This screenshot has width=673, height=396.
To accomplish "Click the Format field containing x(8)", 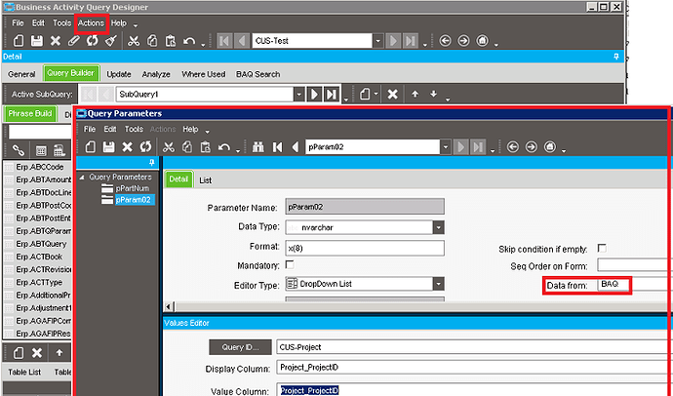I will coord(365,248).
